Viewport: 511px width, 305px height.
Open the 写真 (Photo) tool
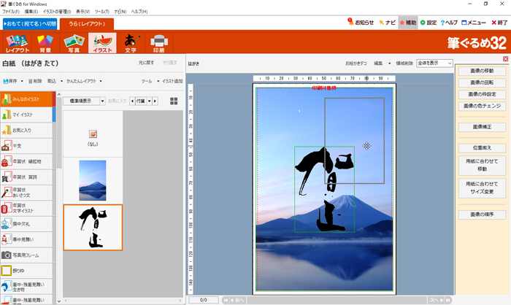[x=74, y=43]
